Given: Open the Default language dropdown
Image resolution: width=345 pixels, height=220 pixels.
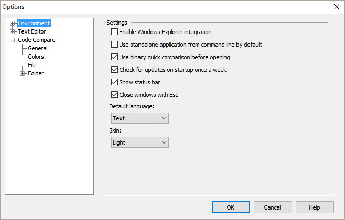Looking at the screenshot, I should click(139, 119).
